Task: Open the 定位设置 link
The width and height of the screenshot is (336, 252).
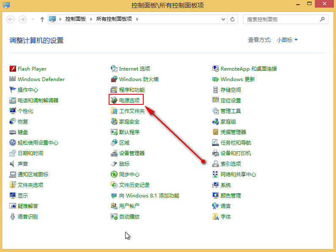Action: pos(231,101)
